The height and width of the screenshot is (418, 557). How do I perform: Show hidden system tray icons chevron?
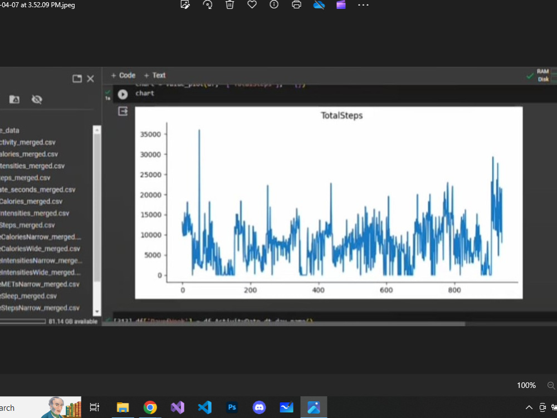pos(529,407)
